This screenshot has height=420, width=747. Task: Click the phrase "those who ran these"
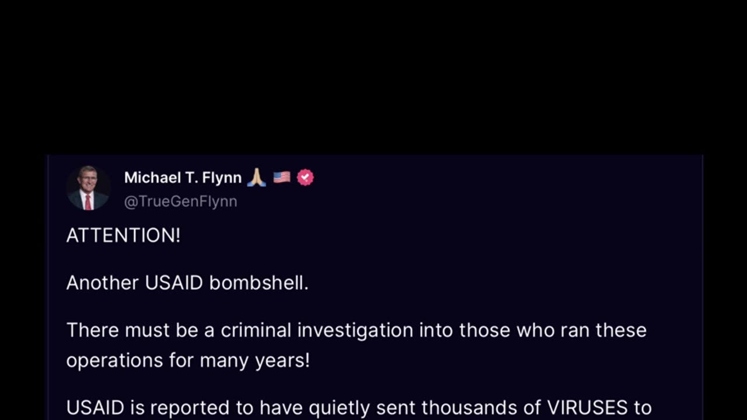tap(553, 330)
